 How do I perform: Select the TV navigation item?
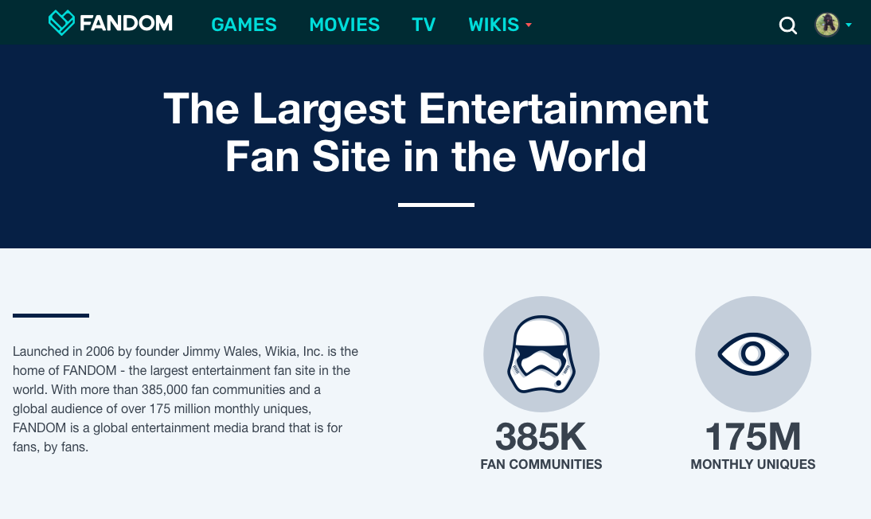click(424, 25)
